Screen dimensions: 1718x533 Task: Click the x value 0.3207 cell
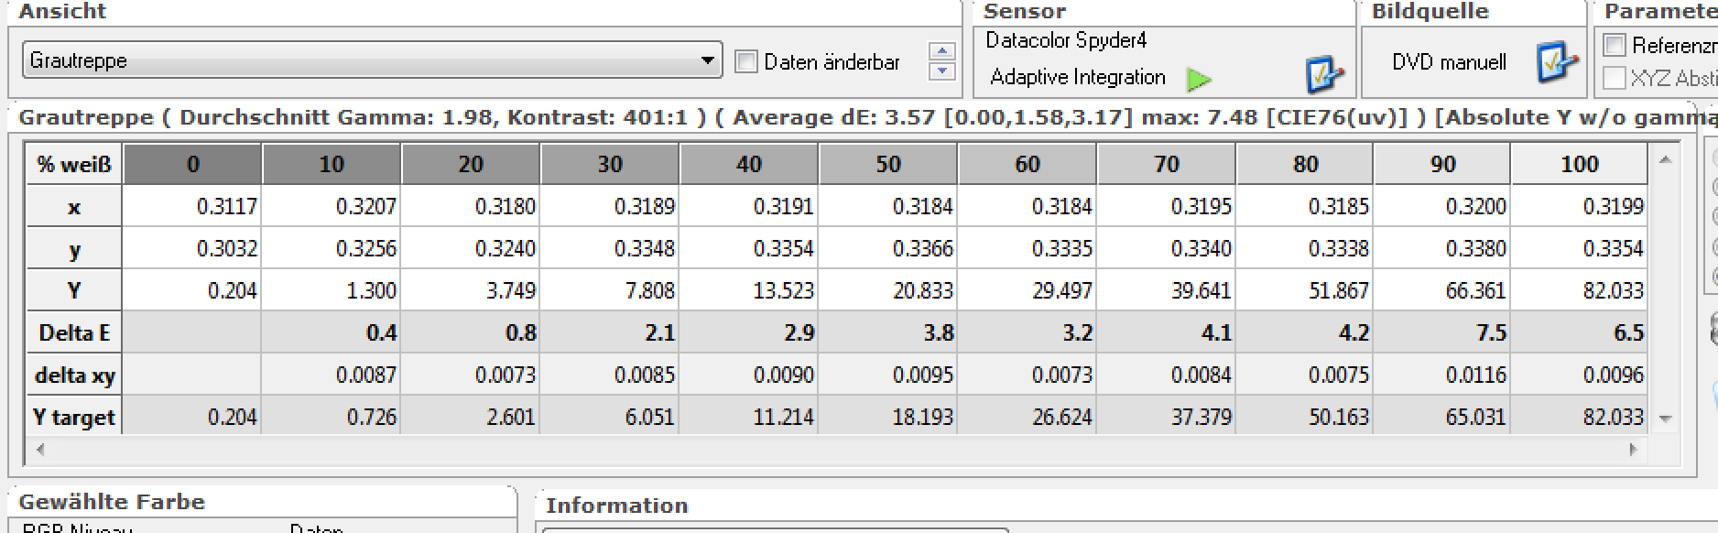332,206
